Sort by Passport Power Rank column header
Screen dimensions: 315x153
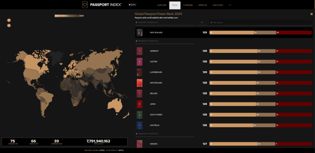[x=165, y=22]
